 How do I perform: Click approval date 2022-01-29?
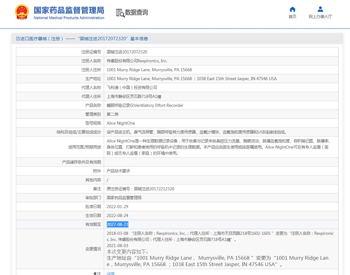[117, 207]
